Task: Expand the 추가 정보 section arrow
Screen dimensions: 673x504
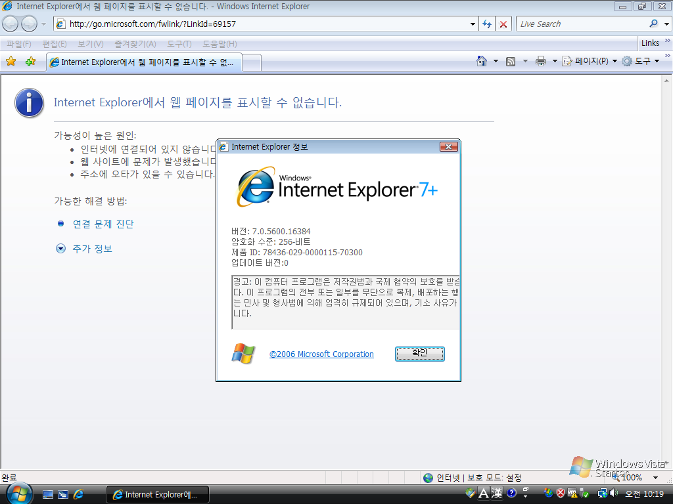Action: coord(61,249)
